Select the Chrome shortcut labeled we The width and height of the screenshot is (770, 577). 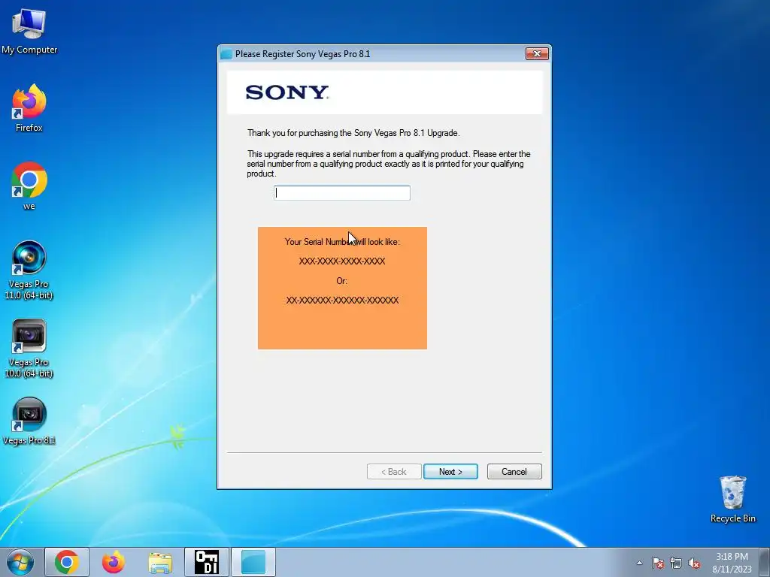tap(29, 186)
